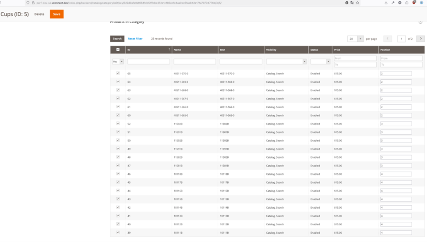427x242 pixels.
Task: Click the SKU filter input field
Action: [x=241, y=61]
